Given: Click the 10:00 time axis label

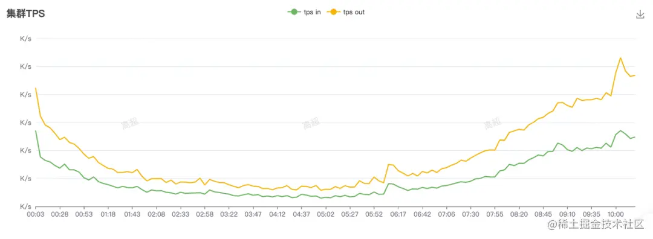Looking at the screenshot, I should (x=616, y=214).
